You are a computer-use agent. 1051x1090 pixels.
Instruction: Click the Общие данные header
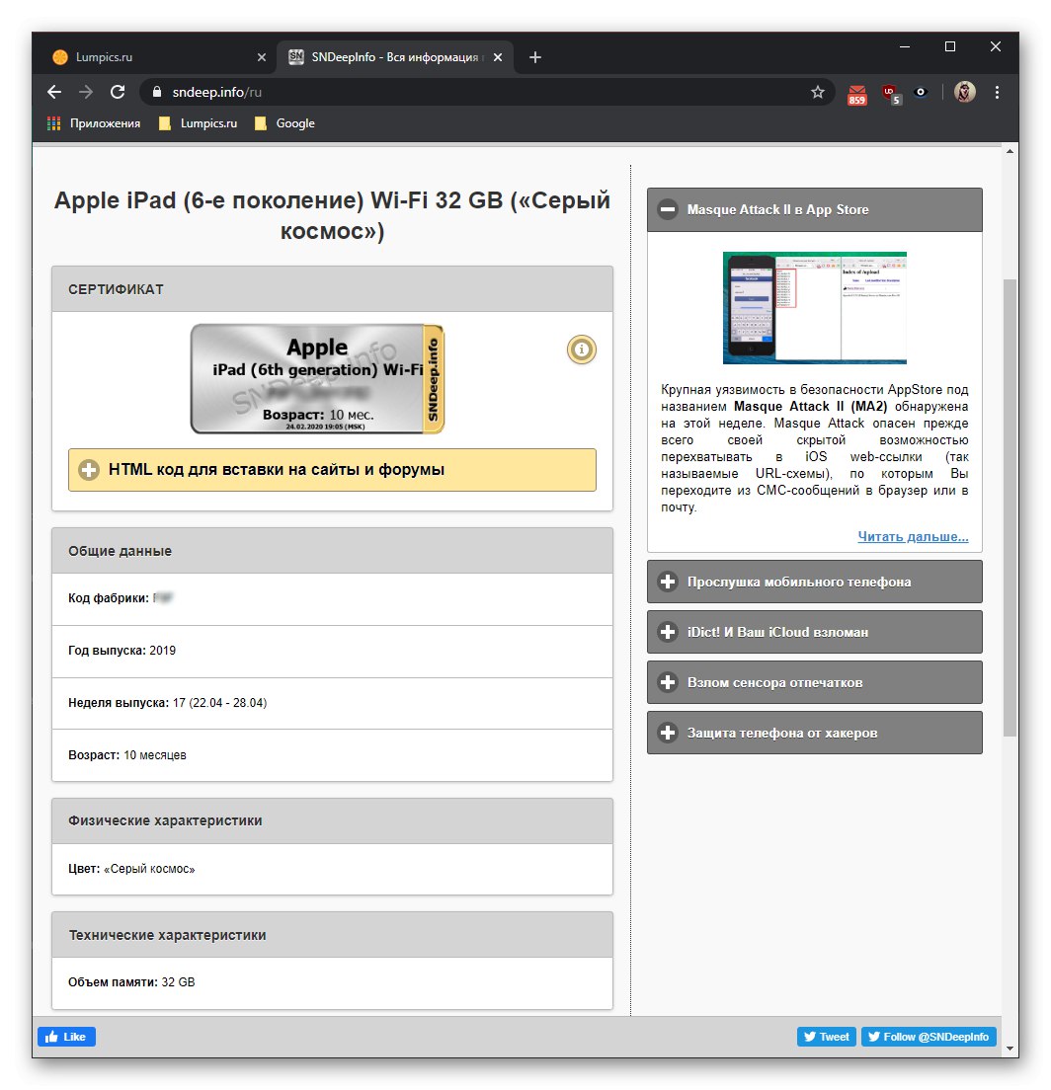332,551
